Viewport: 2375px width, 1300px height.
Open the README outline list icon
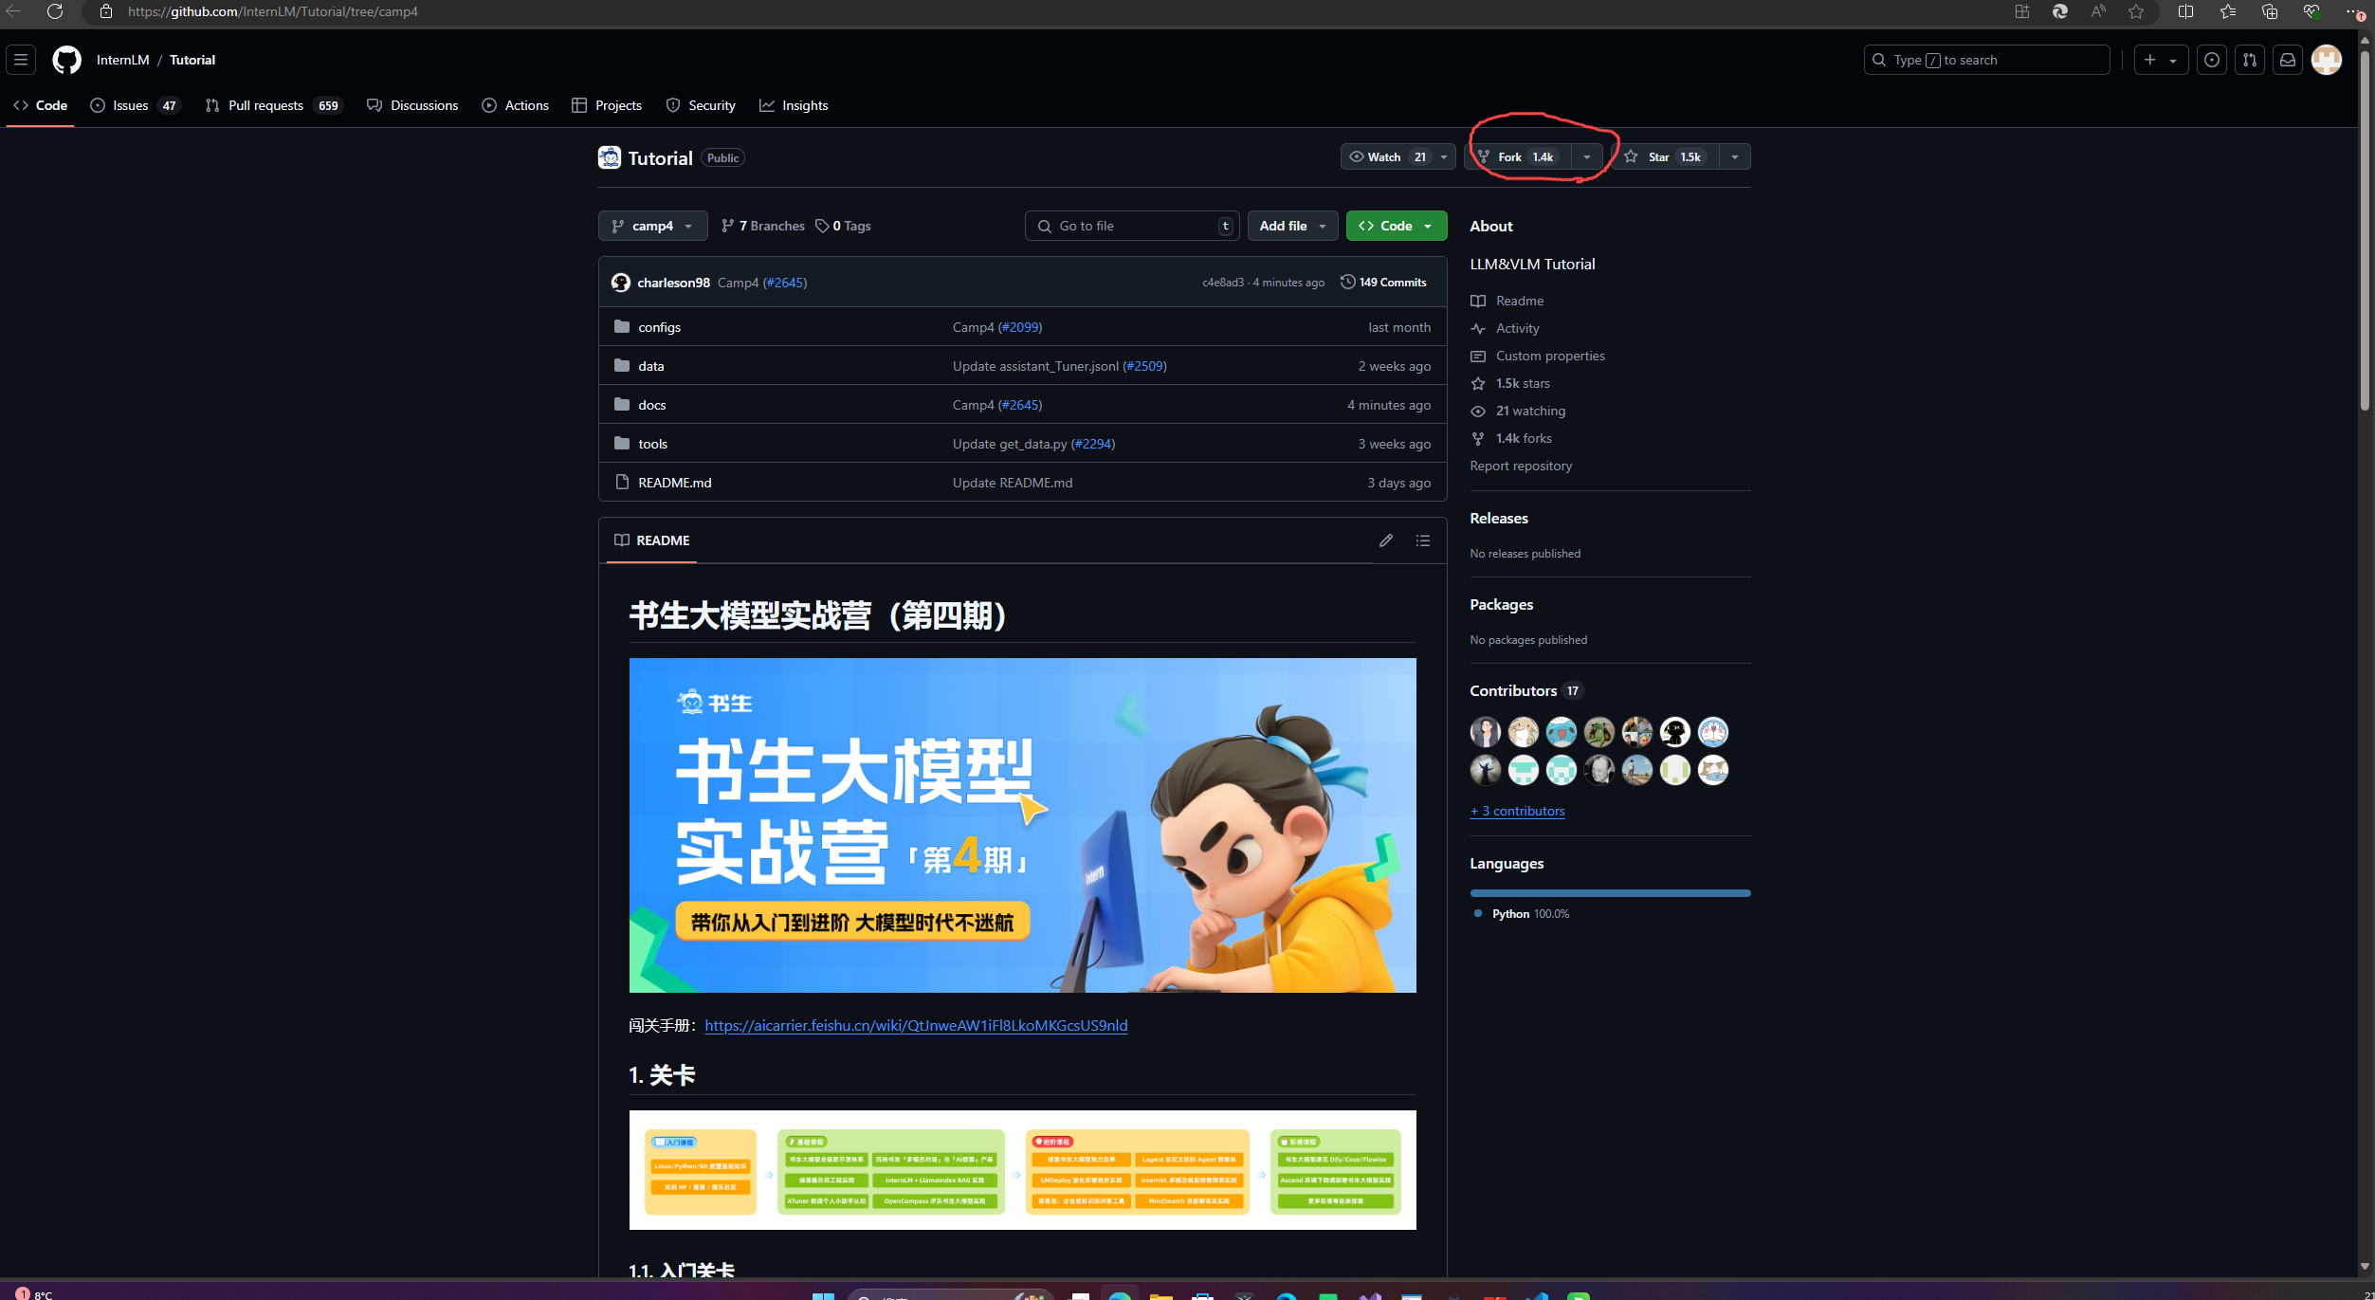[1422, 540]
